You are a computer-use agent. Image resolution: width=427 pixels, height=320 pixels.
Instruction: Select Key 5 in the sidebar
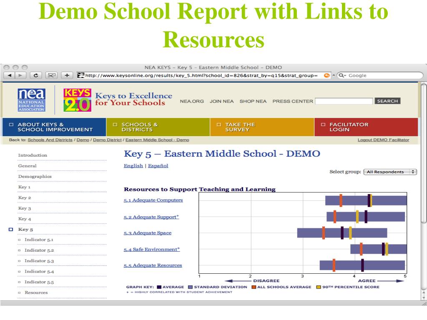coord(25,230)
